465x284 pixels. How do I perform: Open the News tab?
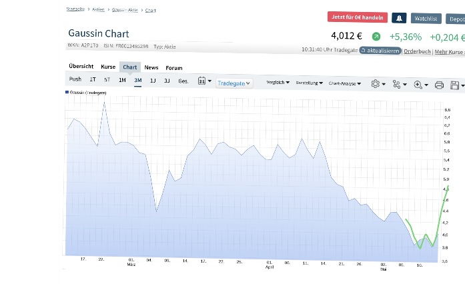(151, 67)
